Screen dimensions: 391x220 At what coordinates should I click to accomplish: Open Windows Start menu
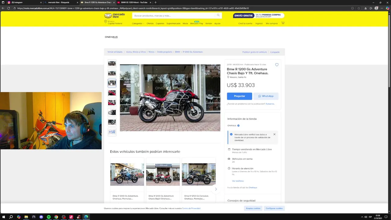coord(3,217)
